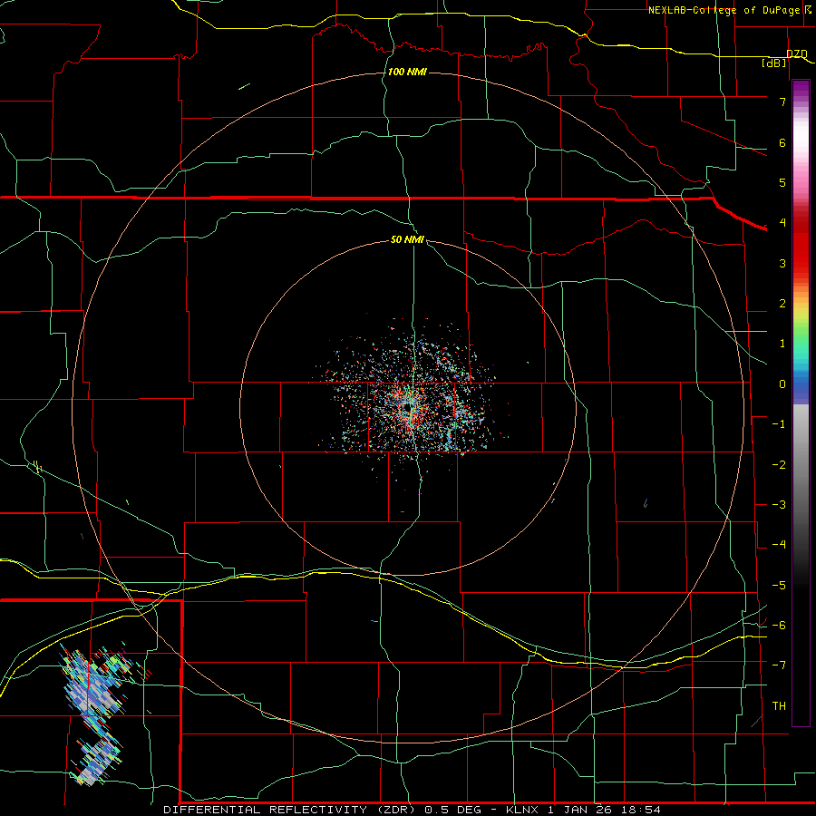Viewport: 816px width, 816px height.
Task: Click the DZD product label above the color scale
Action: click(797, 54)
